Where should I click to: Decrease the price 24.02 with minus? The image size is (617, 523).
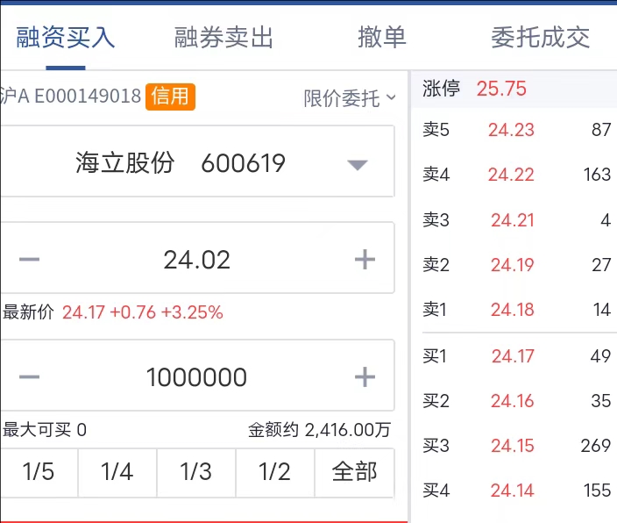click(30, 259)
